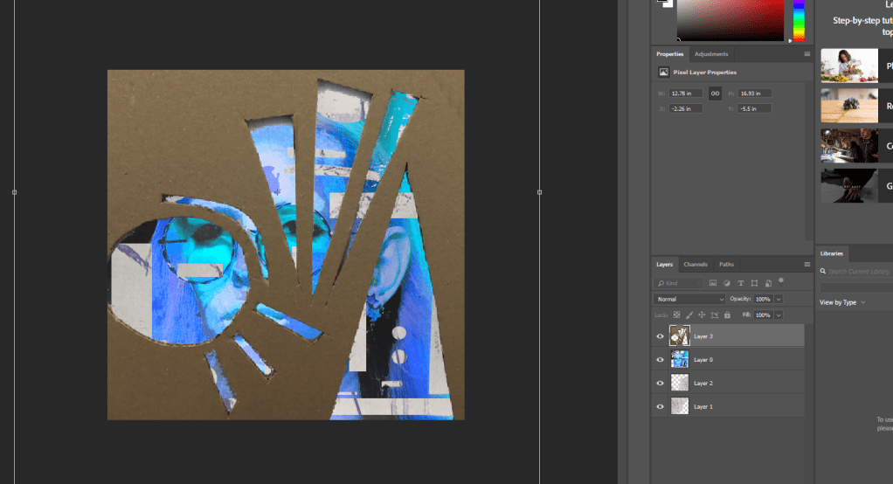Hide Layer 3 using its eye icon
This screenshot has width=893, height=484.
click(x=661, y=335)
